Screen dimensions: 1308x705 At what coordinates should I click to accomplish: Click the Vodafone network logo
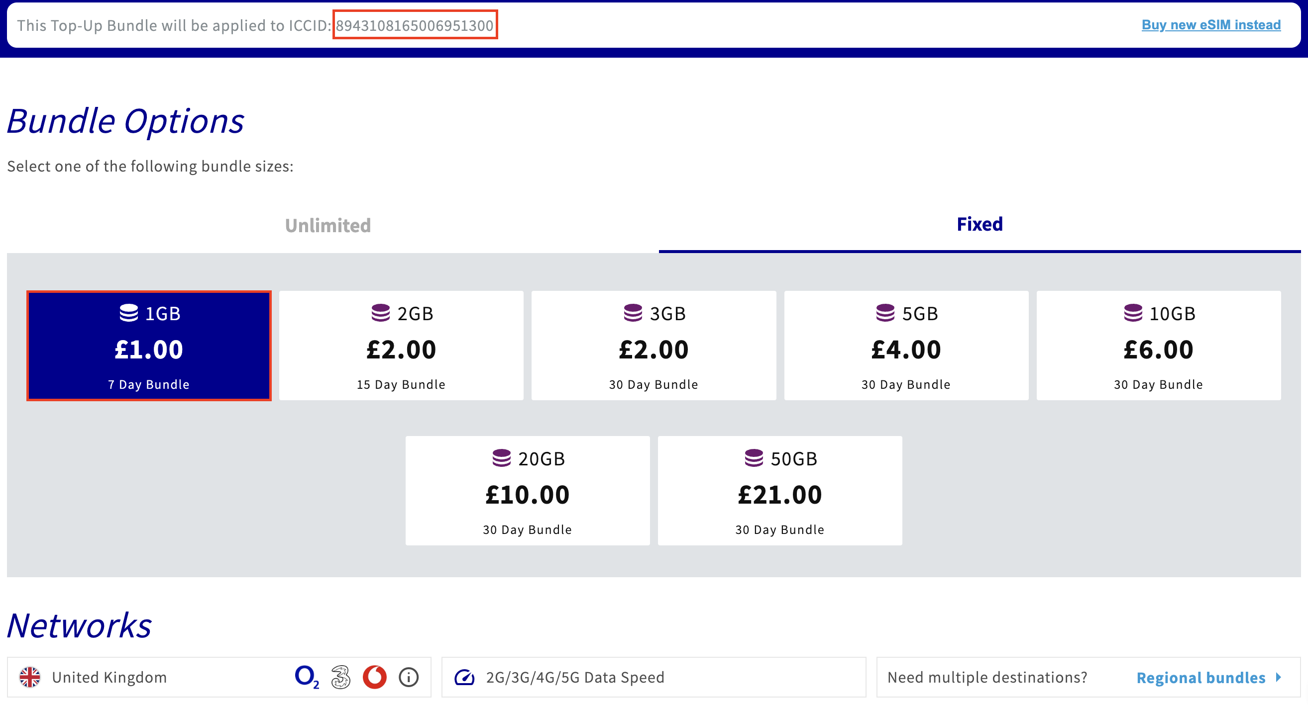(x=374, y=677)
